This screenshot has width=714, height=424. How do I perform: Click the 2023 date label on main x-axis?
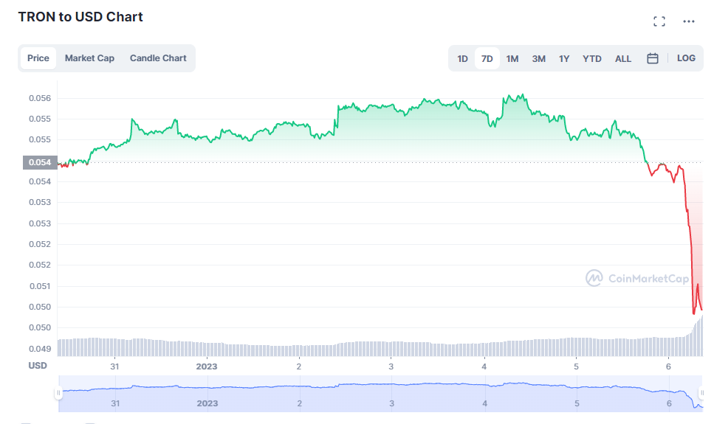click(207, 366)
